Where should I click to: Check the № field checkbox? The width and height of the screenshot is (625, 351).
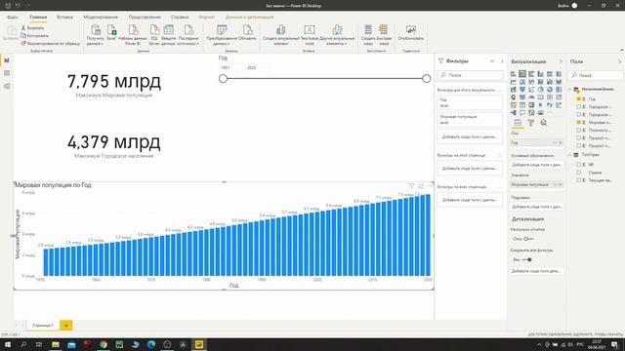coord(578,165)
